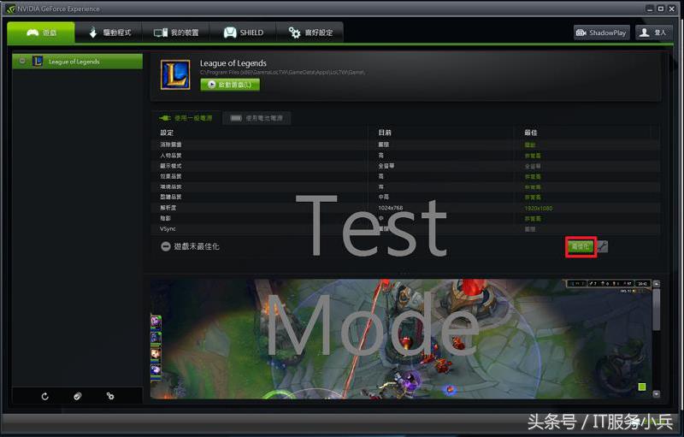Screen dimensions: 684x437
Task: Open custom settings wrench icon
Action: point(602,247)
